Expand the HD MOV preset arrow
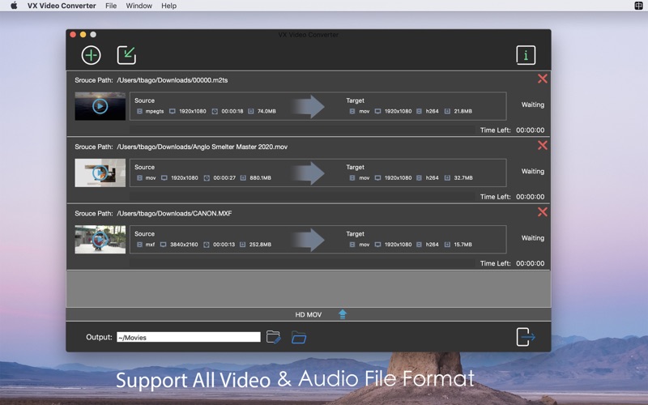 pyautogui.click(x=342, y=314)
